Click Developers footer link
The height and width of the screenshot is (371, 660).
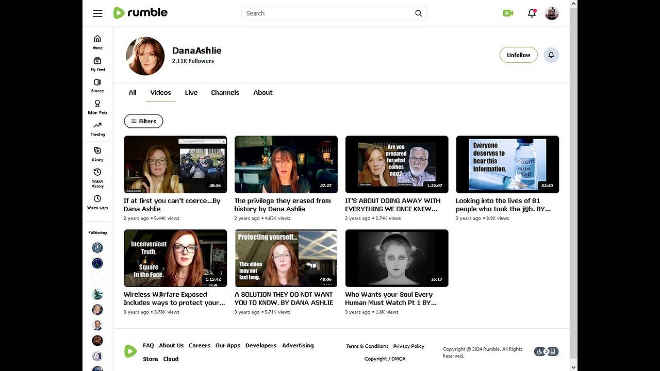[x=261, y=346]
